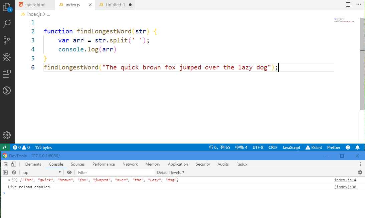
Task: Expand the logged array of 9 items
Action: (9, 180)
